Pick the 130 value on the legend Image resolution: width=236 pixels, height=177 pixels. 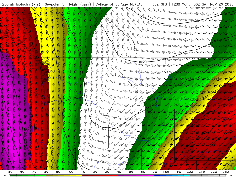(106, 172)
